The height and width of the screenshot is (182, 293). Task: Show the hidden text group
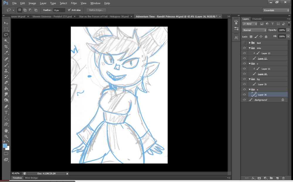[244, 43]
